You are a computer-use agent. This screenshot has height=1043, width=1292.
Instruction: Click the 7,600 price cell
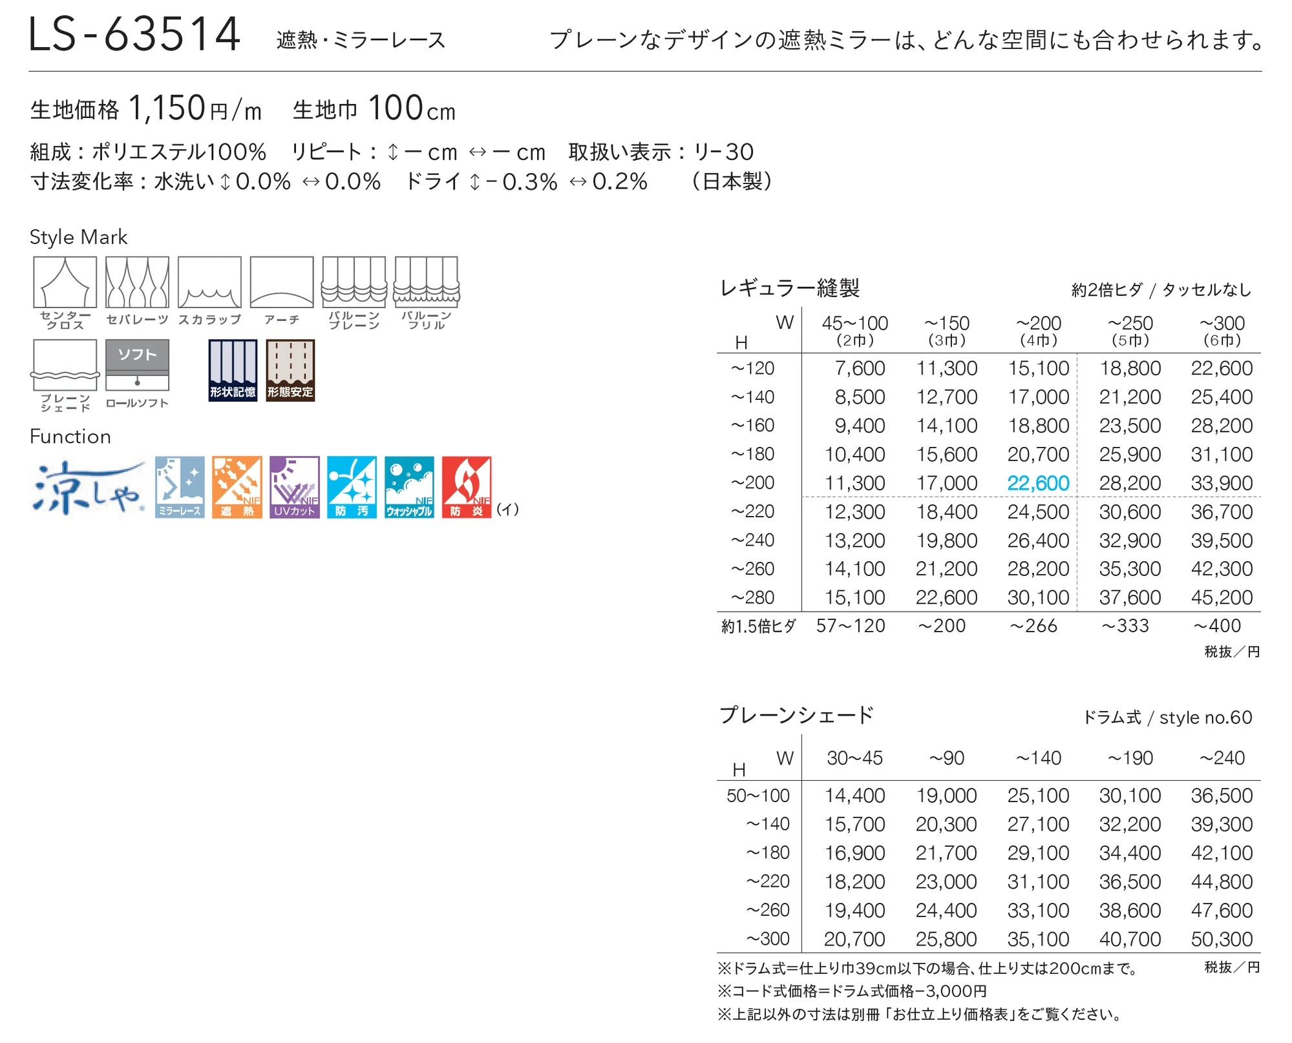point(860,368)
